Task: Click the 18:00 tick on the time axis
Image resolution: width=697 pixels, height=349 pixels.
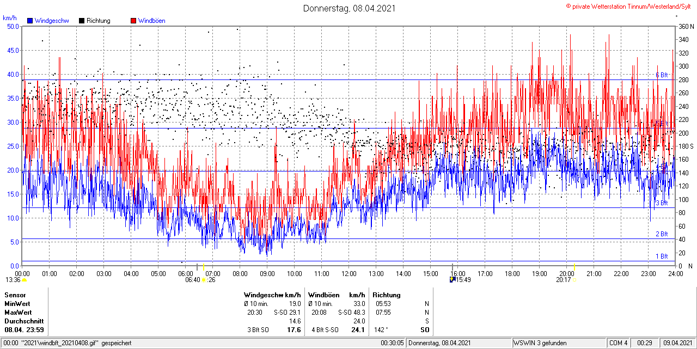Action: pyautogui.click(x=512, y=273)
